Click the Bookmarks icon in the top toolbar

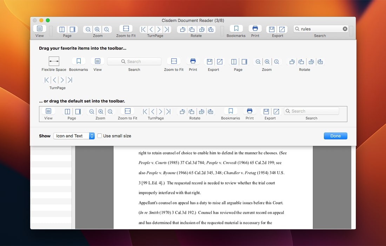[236, 29]
